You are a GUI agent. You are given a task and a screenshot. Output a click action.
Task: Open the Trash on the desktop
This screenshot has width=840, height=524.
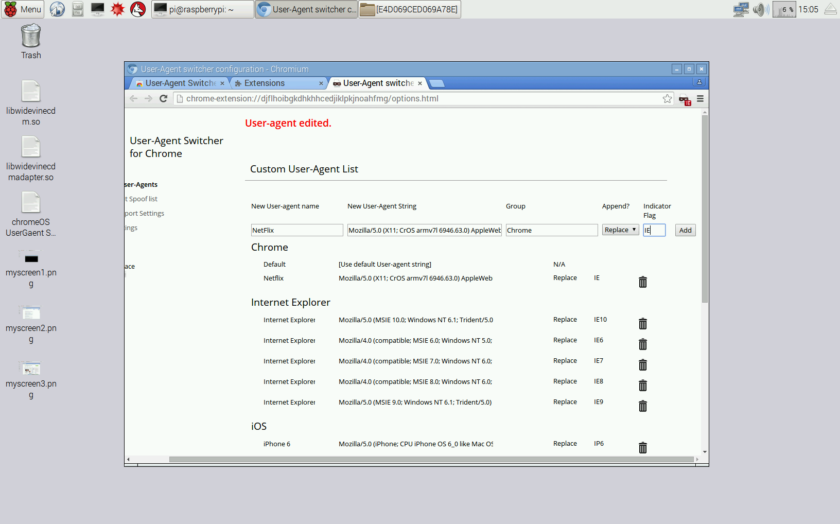(31, 42)
